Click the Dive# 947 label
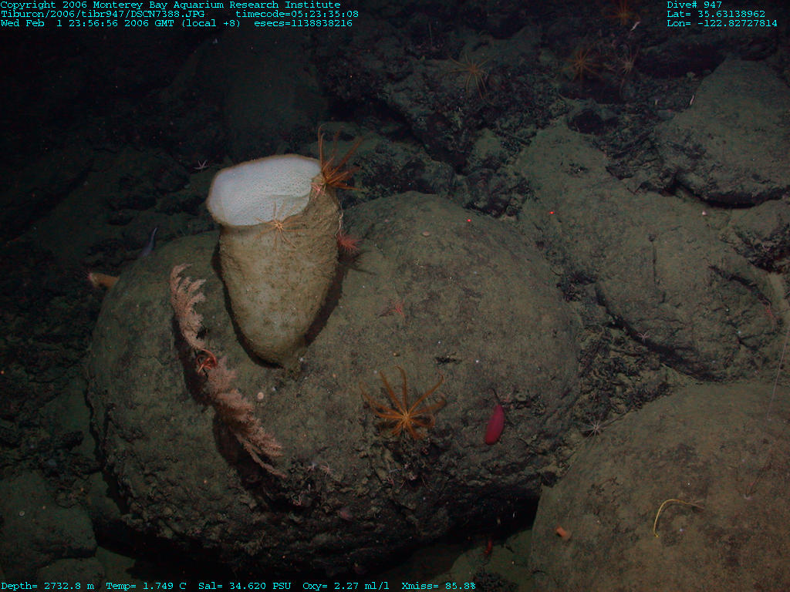The height and width of the screenshot is (592, 790). [x=694, y=5]
